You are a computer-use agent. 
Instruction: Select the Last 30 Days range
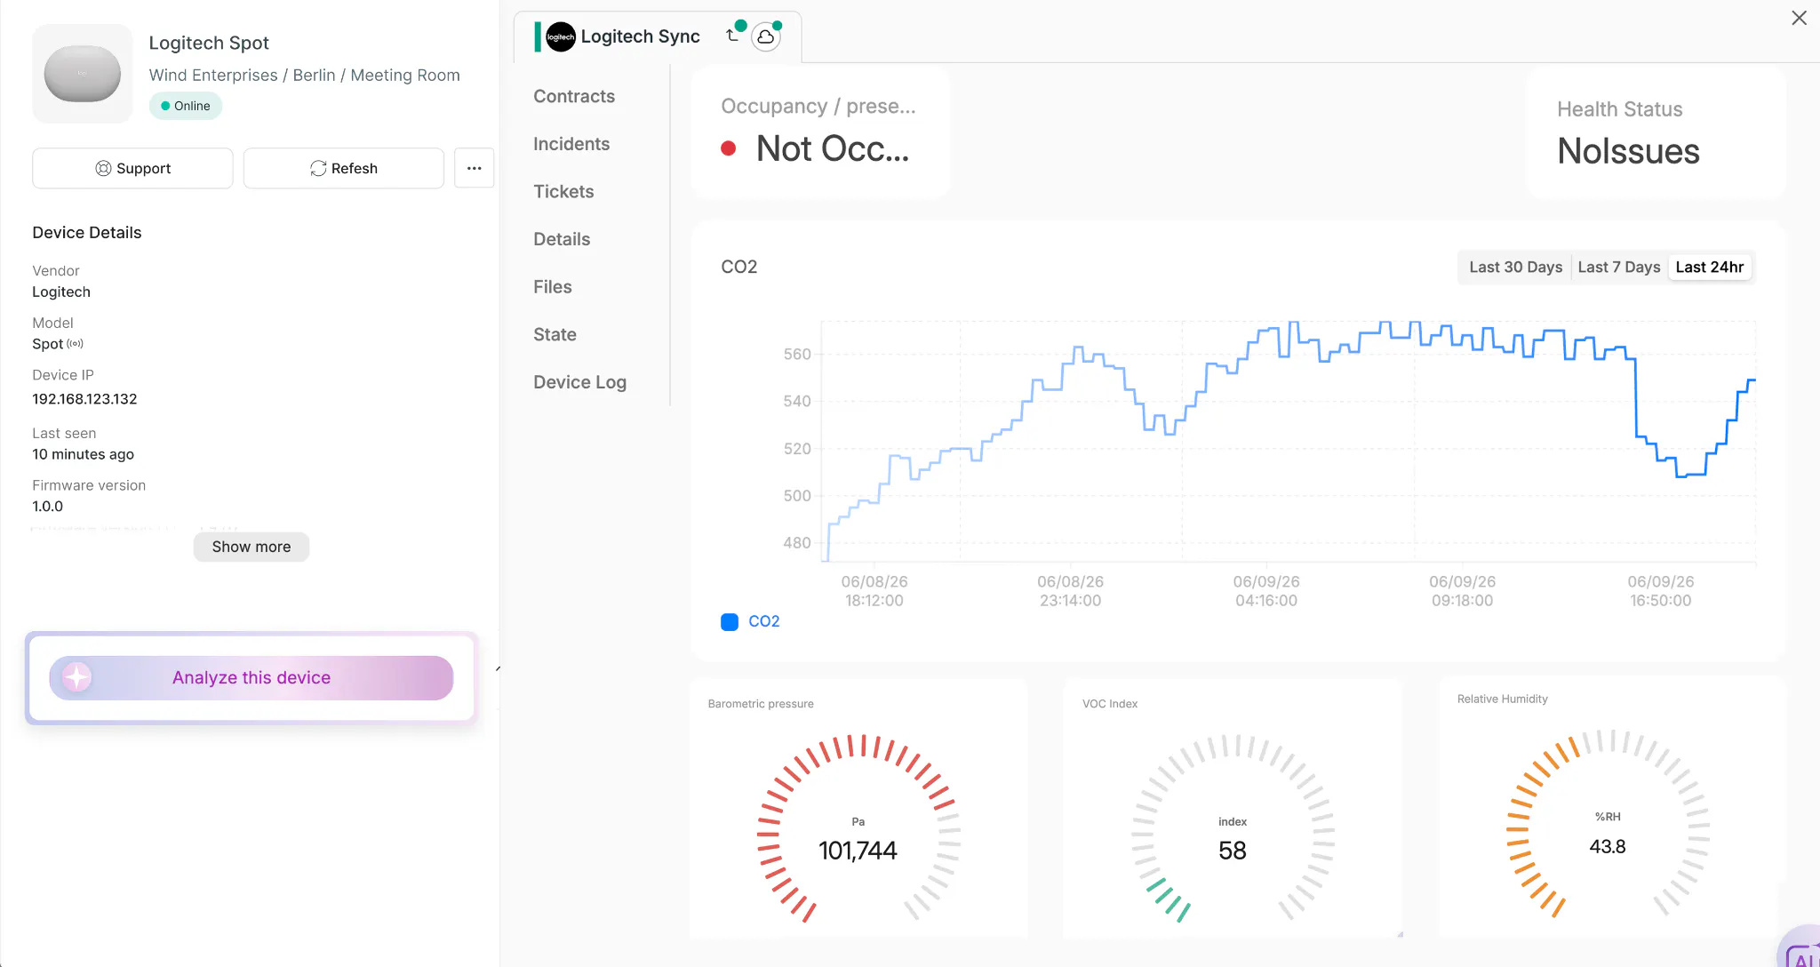coord(1515,268)
